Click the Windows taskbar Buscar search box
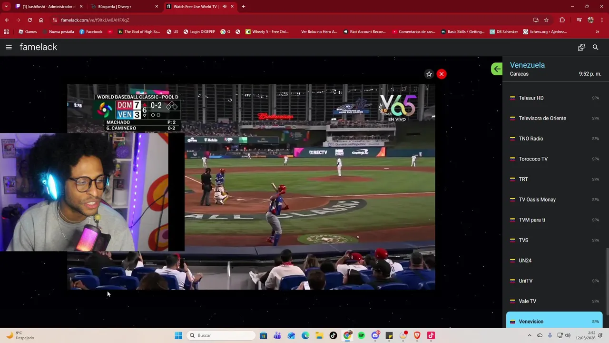This screenshot has height=343, width=609. [221, 335]
